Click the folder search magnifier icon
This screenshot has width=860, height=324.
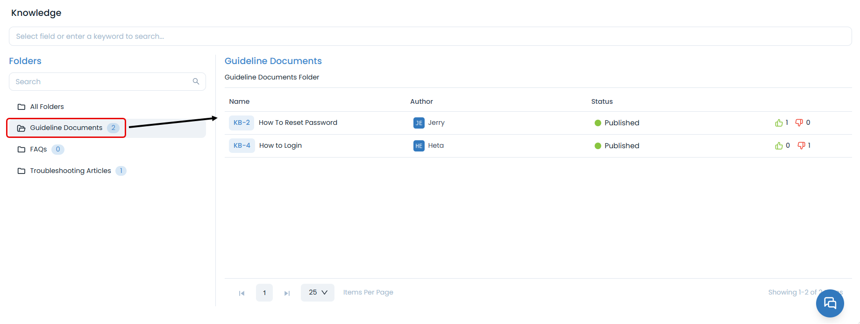(196, 81)
